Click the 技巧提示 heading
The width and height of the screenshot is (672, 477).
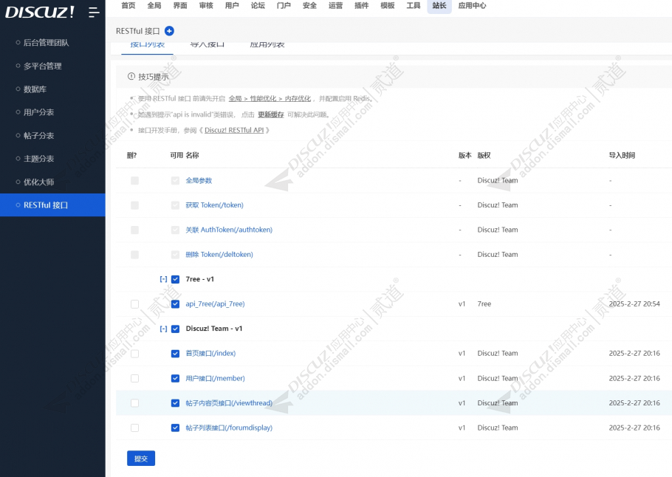(x=154, y=77)
